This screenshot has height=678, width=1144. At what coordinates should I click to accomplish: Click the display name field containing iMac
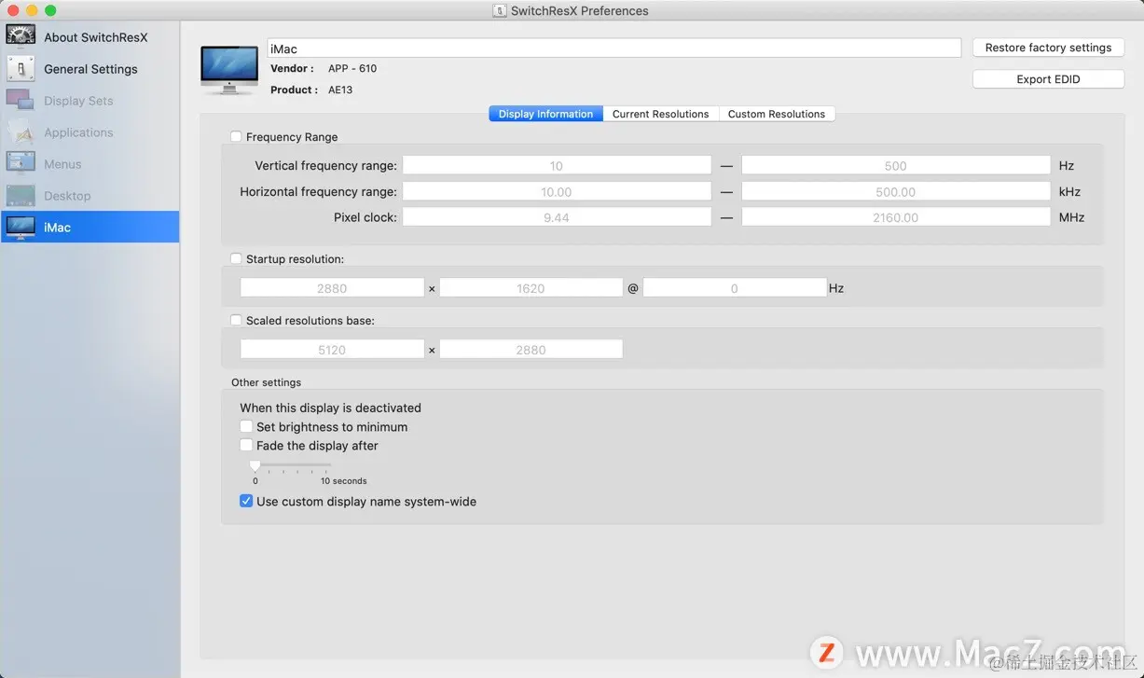pos(613,48)
